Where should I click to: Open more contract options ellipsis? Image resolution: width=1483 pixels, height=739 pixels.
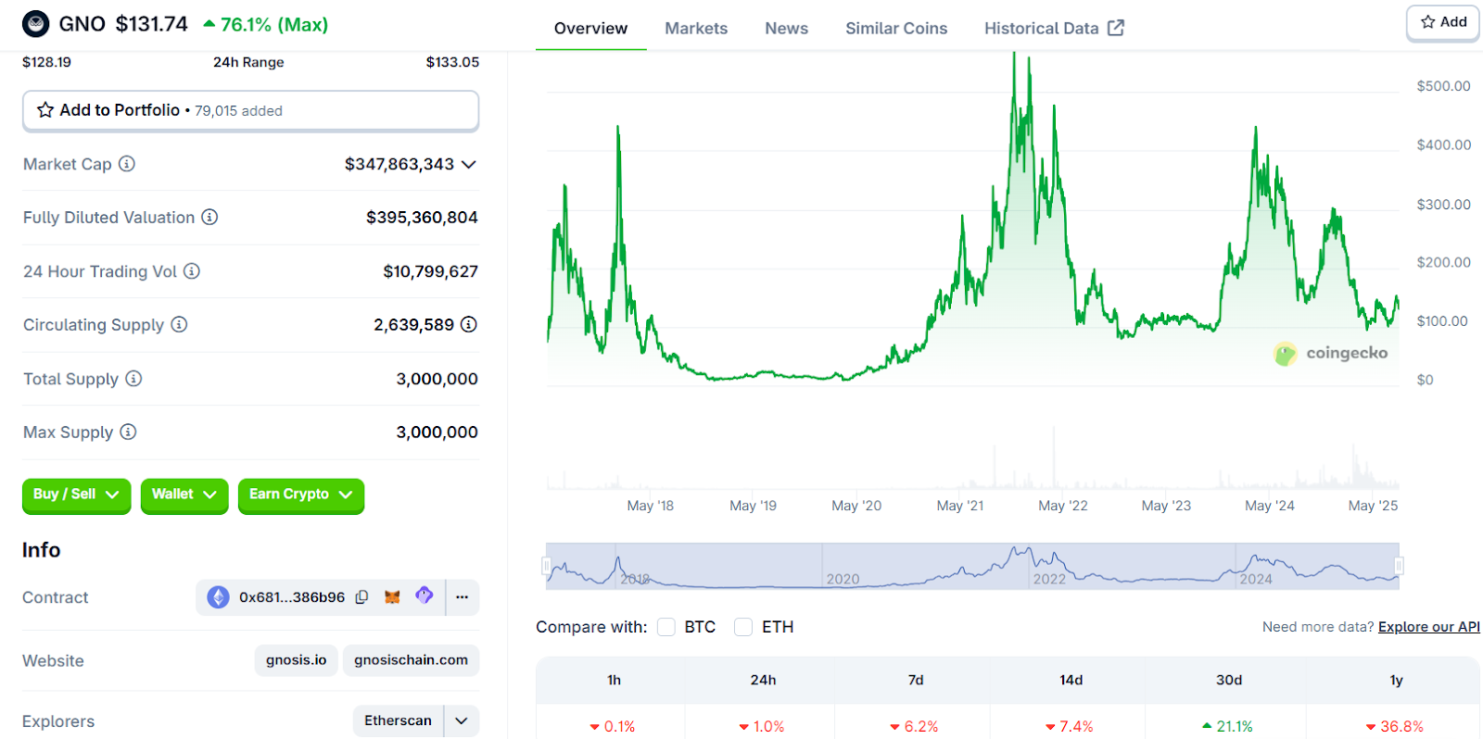point(463,597)
